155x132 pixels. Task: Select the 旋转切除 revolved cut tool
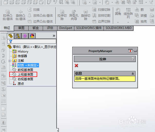[x=86, y=15]
